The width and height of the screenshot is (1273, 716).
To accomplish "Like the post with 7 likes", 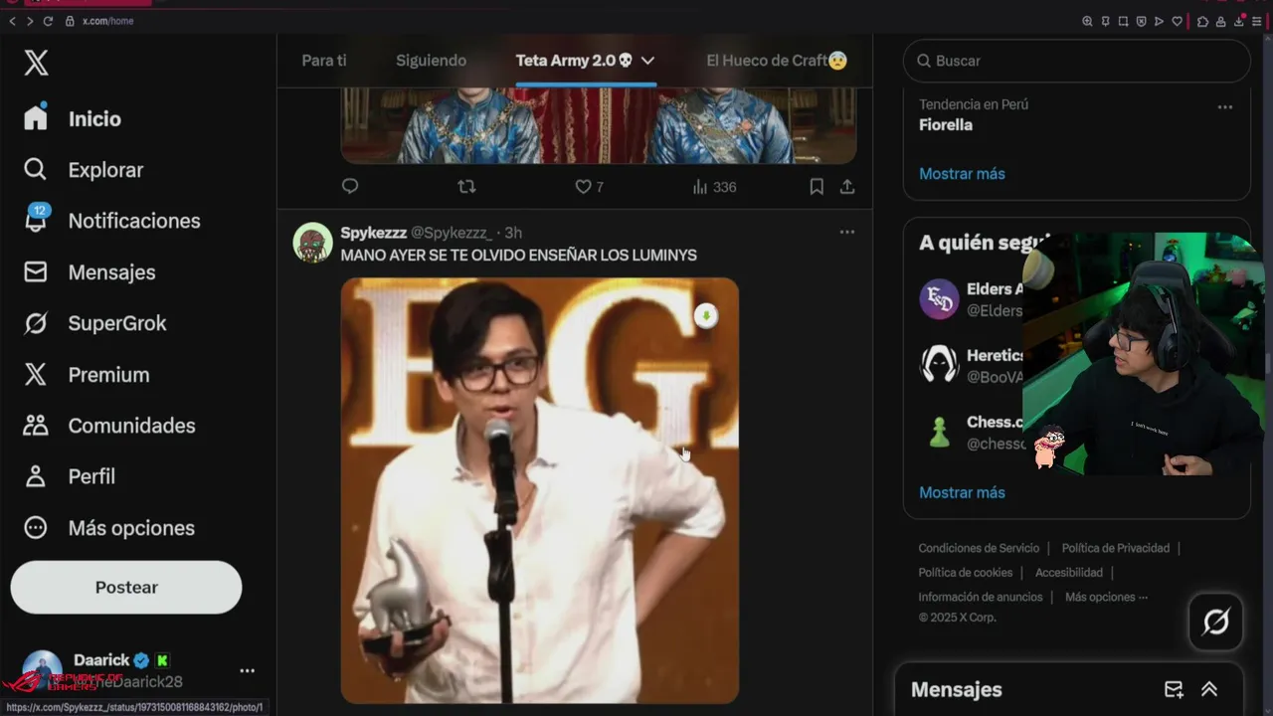I will click(x=584, y=187).
